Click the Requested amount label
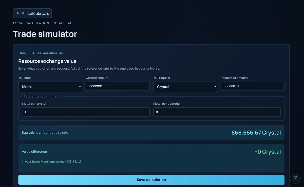The height and width of the screenshot is (187, 304). tap(234, 78)
